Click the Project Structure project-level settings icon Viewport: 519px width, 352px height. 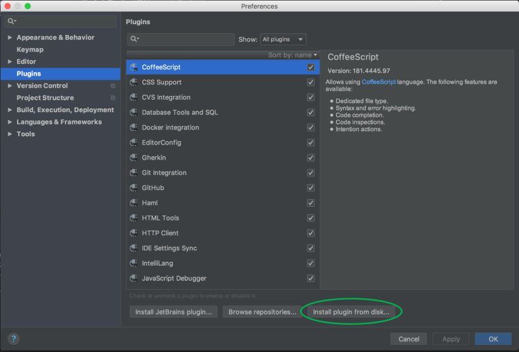(x=113, y=98)
